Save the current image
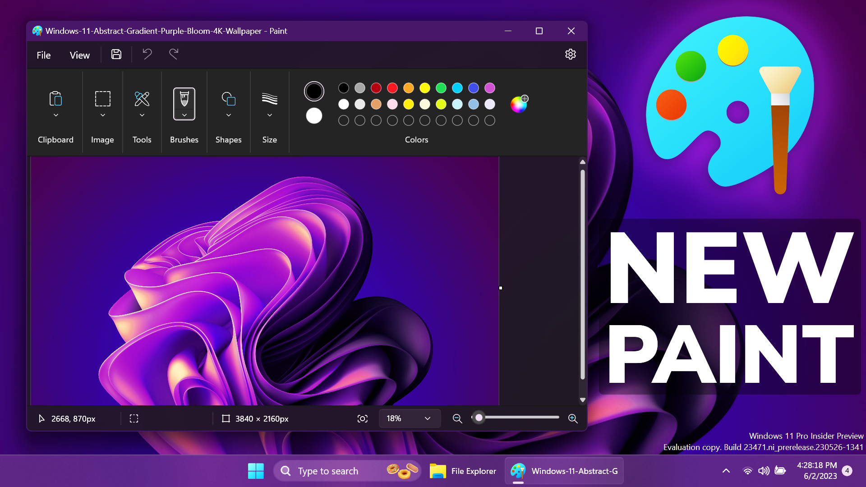 [x=116, y=54]
